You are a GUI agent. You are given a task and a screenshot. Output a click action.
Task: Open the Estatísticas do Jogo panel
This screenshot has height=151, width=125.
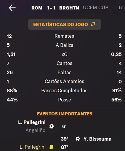coord(65,24)
